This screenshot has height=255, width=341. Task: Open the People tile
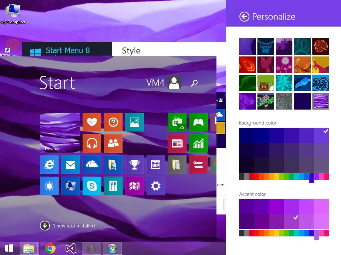click(113, 143)
